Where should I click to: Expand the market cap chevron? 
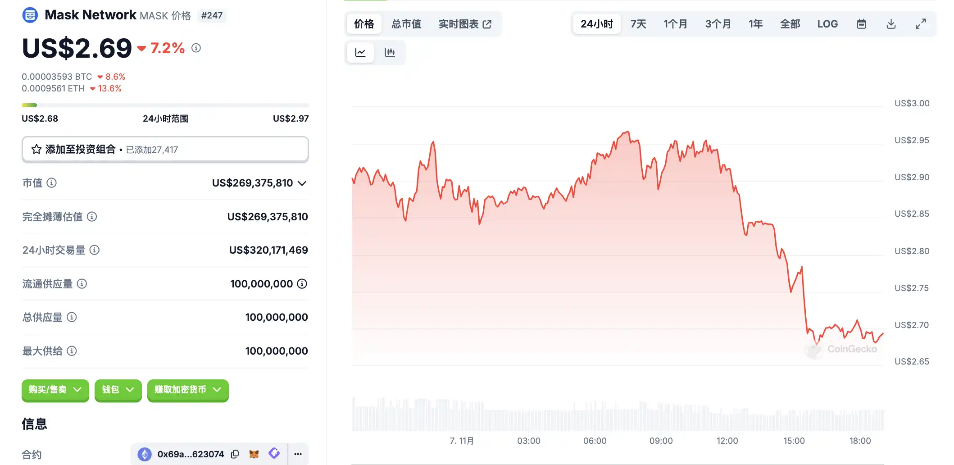302,183
